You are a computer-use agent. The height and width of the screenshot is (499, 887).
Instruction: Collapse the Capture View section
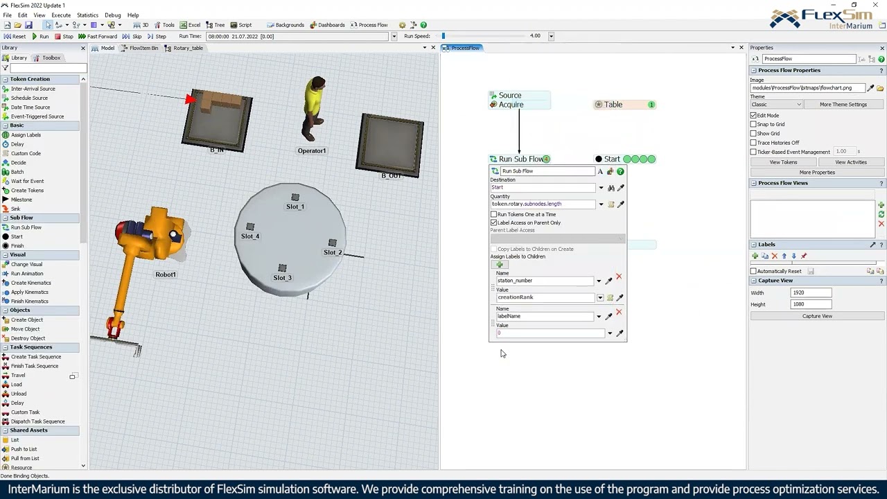755,281
